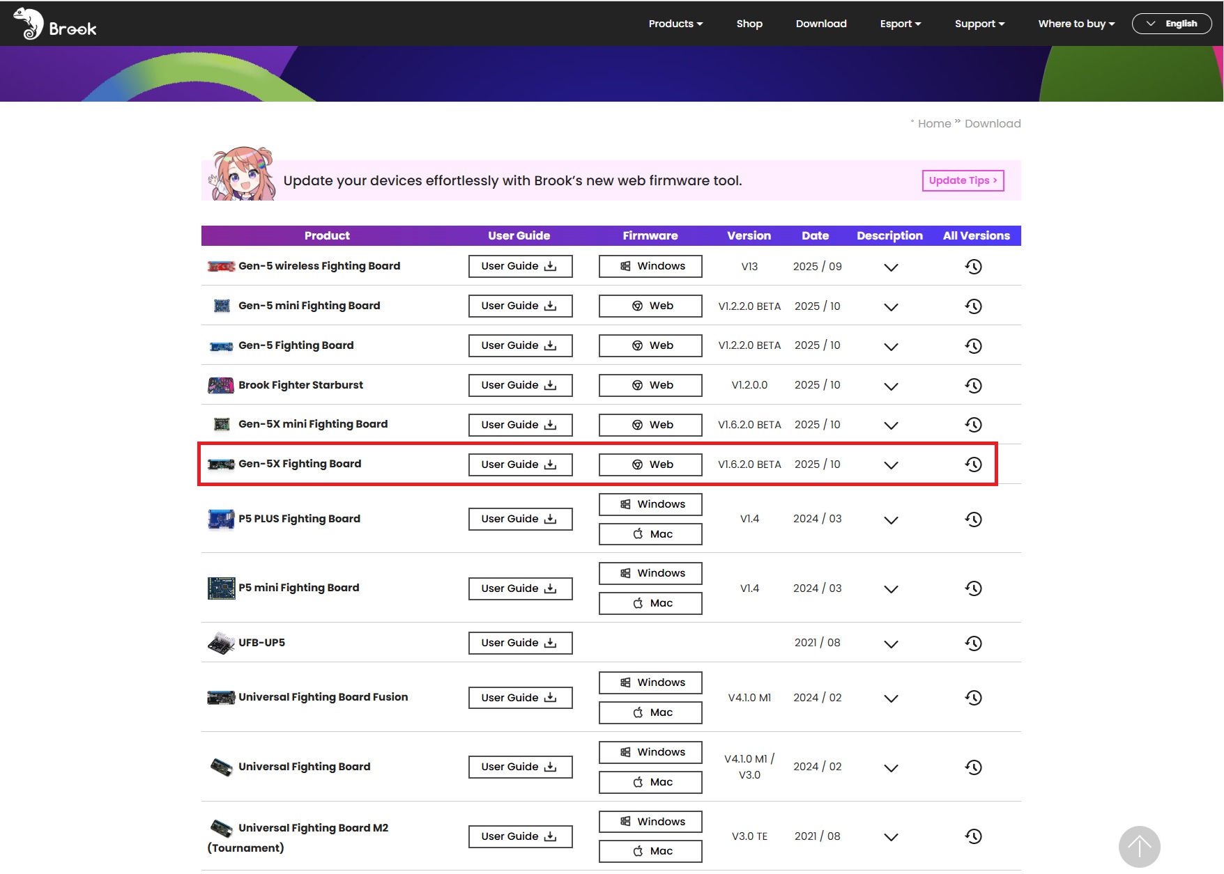The width and height of the screenshot is (1224, 874).
Task: Expand description for Gen-5 mini Fighting Board
Action: tap(891, 307)
